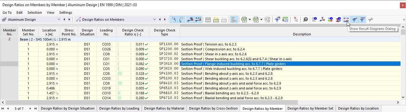406x112 pixels.
Task: Click the Excel export settings gear icon
Action: 267,20
